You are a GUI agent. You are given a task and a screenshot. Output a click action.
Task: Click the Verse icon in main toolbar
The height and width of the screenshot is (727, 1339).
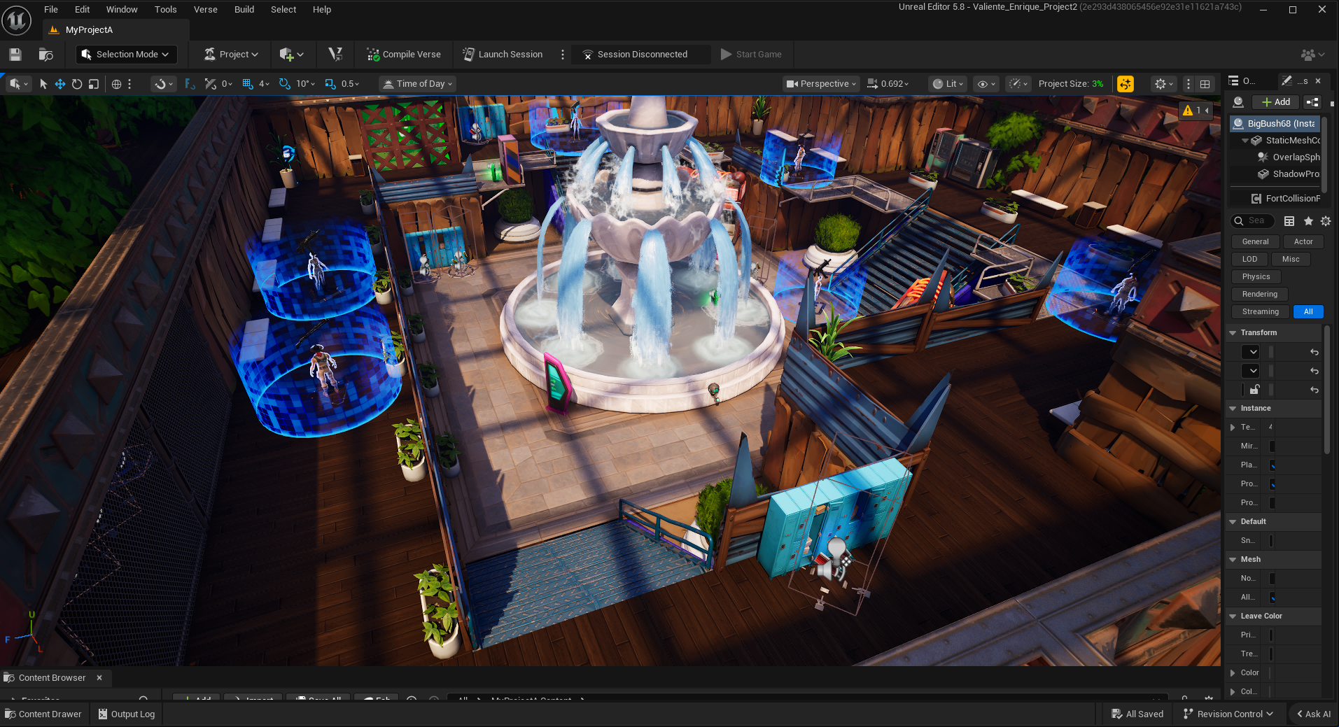tap(335, 54)
